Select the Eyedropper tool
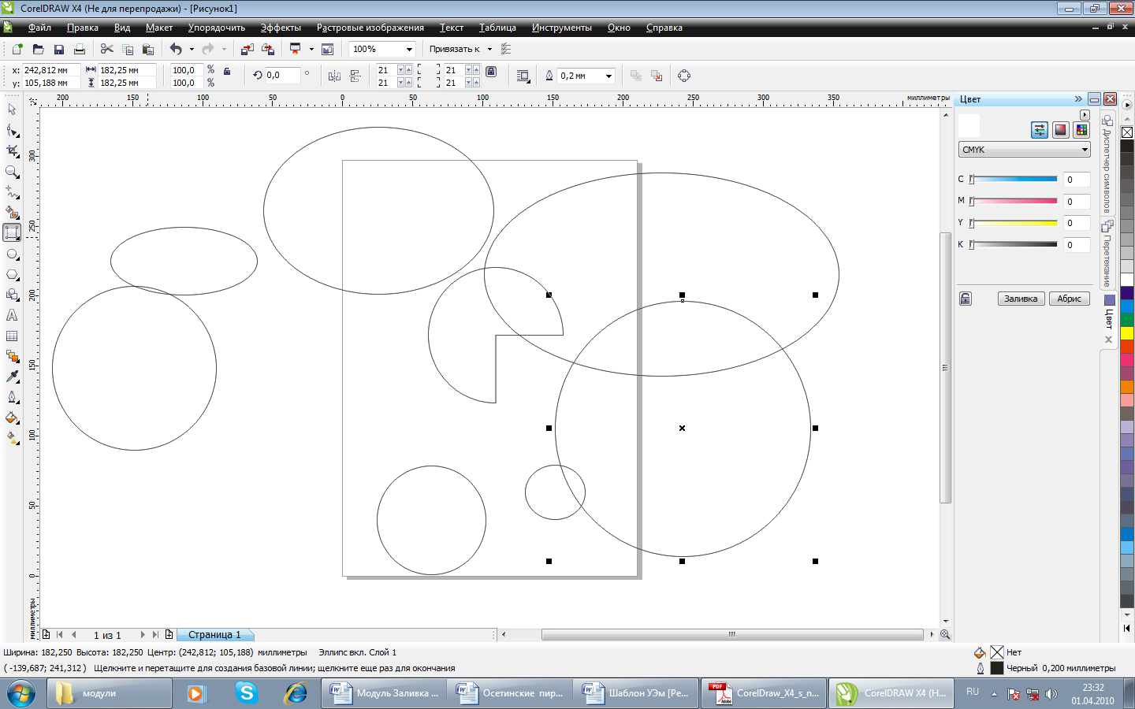The width and height of the screenshot is (1135, 709). [12, 377]
